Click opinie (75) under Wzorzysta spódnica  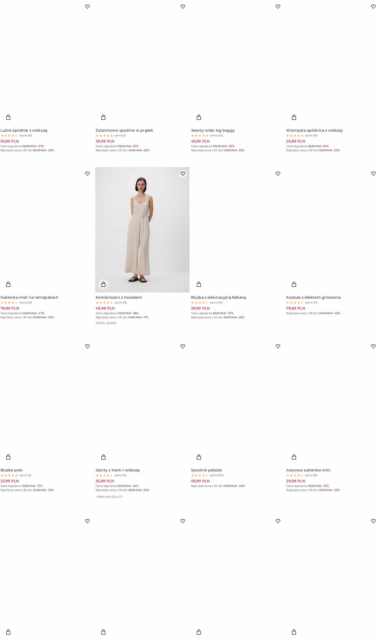point(311,136)
